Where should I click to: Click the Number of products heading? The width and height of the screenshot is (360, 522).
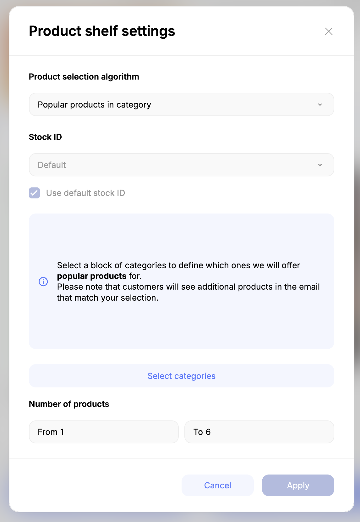click(69, 404)
